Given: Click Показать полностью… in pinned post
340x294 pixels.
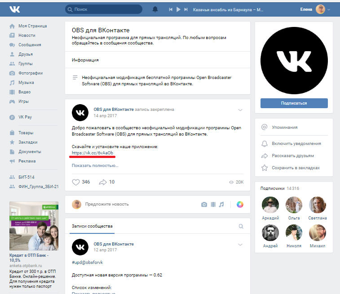Looking at the screenshot, I should [95, 166].
